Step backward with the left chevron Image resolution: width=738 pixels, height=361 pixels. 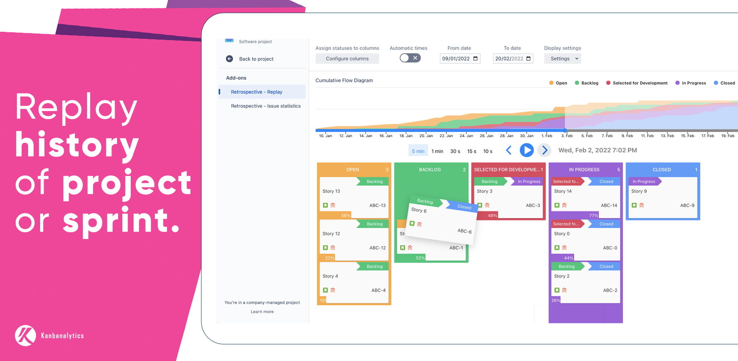[x=509, y=150]
